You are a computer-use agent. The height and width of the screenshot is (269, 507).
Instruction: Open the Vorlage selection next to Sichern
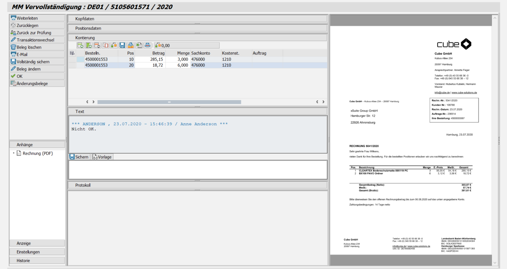tap(102, 157)
